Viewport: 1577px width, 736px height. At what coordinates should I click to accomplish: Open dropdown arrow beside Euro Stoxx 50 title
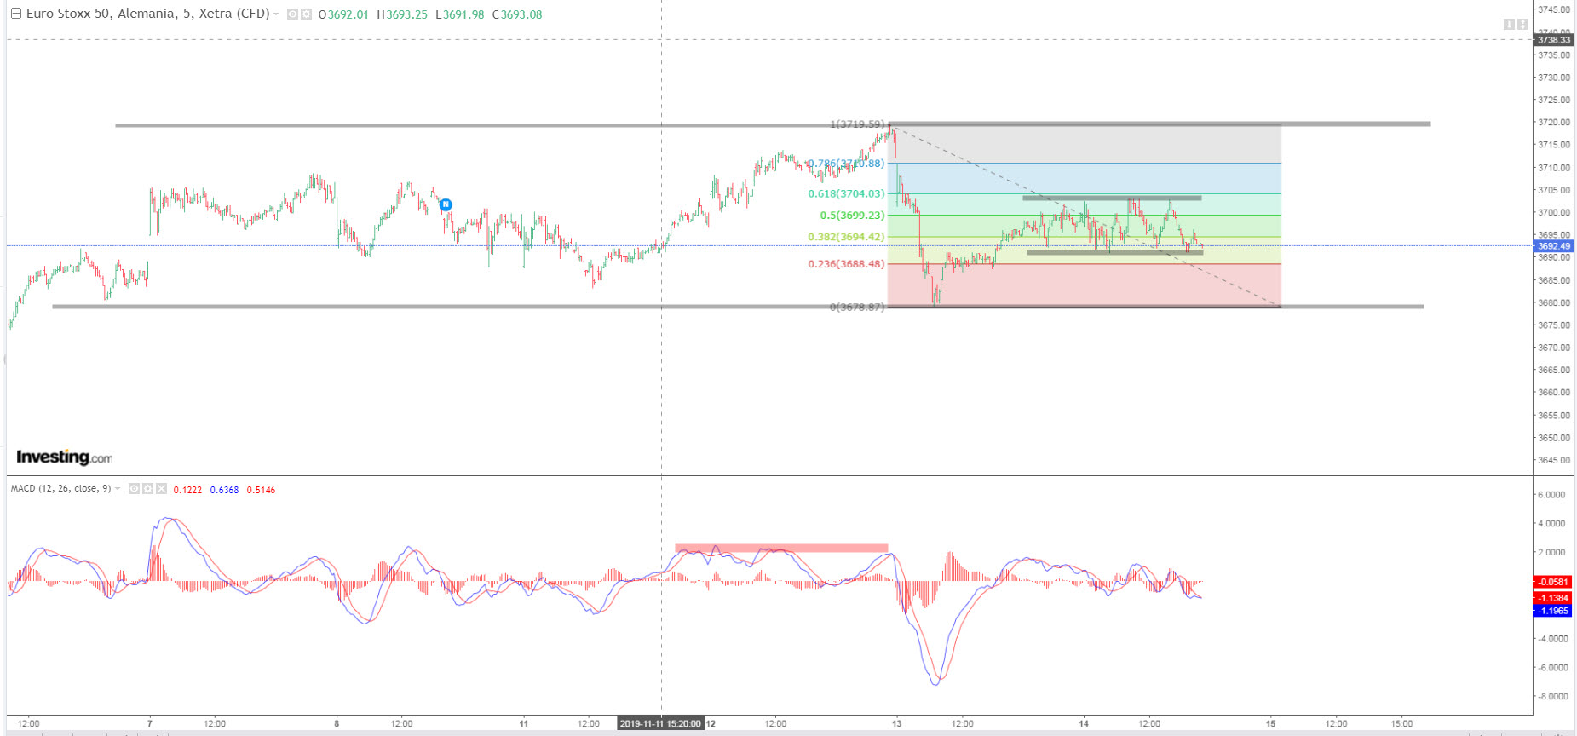pos(276,14)
